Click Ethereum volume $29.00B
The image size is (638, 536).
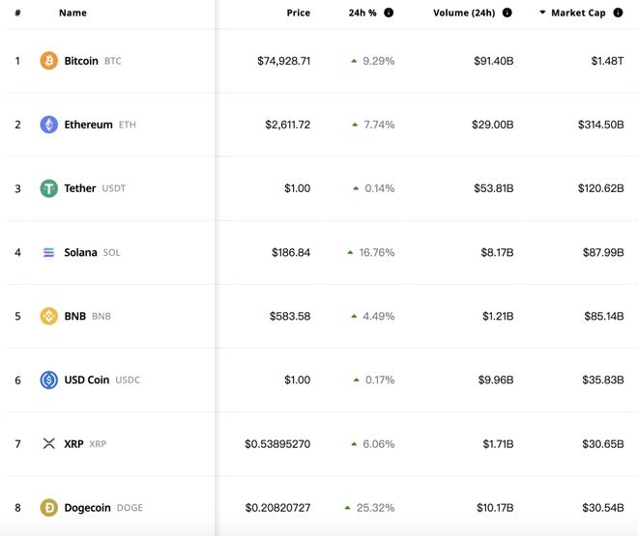coord(492,125)
